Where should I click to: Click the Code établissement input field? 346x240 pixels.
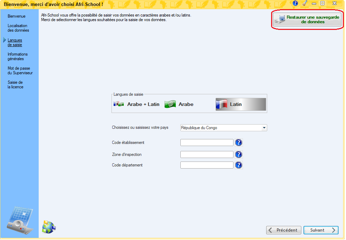point(207,143)
